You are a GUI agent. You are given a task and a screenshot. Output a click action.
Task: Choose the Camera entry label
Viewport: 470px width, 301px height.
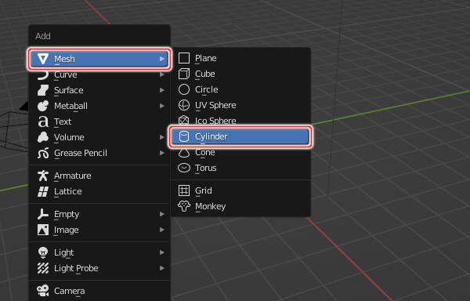69,291
